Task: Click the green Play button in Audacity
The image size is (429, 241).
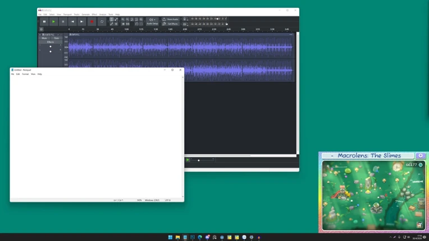Action: pos(54,21)
